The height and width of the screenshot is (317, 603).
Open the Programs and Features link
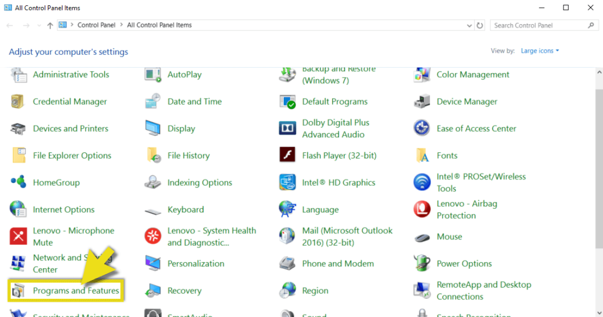click(x=76, y=291)
